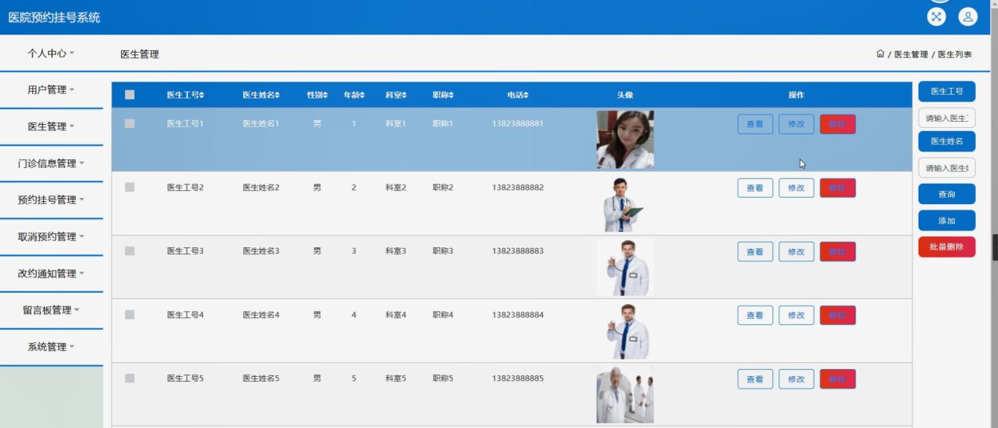The width and height of the screenshot is (998, 428).
Task: Click the blue 医生工号 filter label button
Action: pyautogui.click(x=947, y=91)
